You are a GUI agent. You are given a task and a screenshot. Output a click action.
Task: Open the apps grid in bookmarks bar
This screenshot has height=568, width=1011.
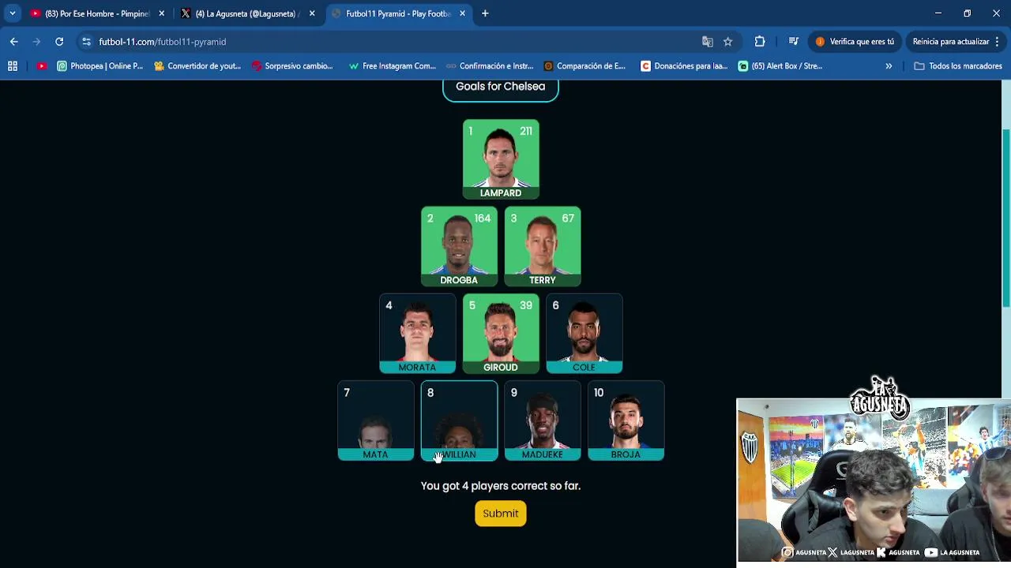13,66
